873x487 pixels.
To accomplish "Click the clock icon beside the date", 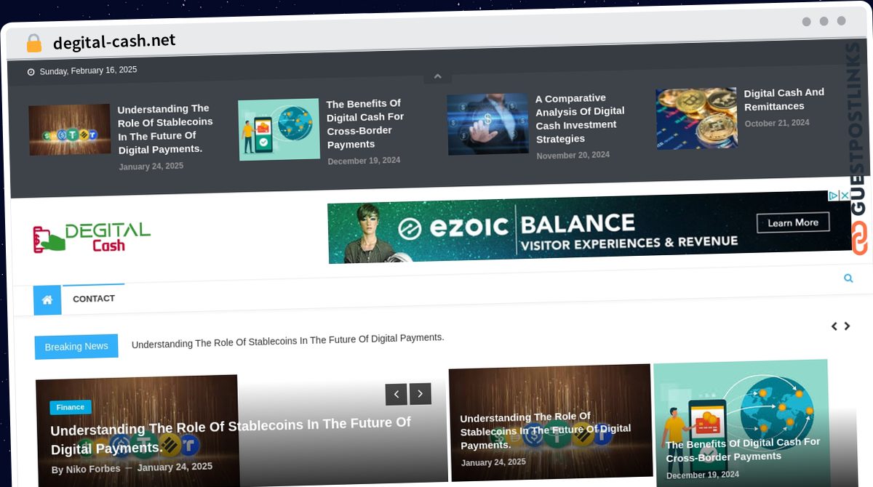I will tap(31, 72).
